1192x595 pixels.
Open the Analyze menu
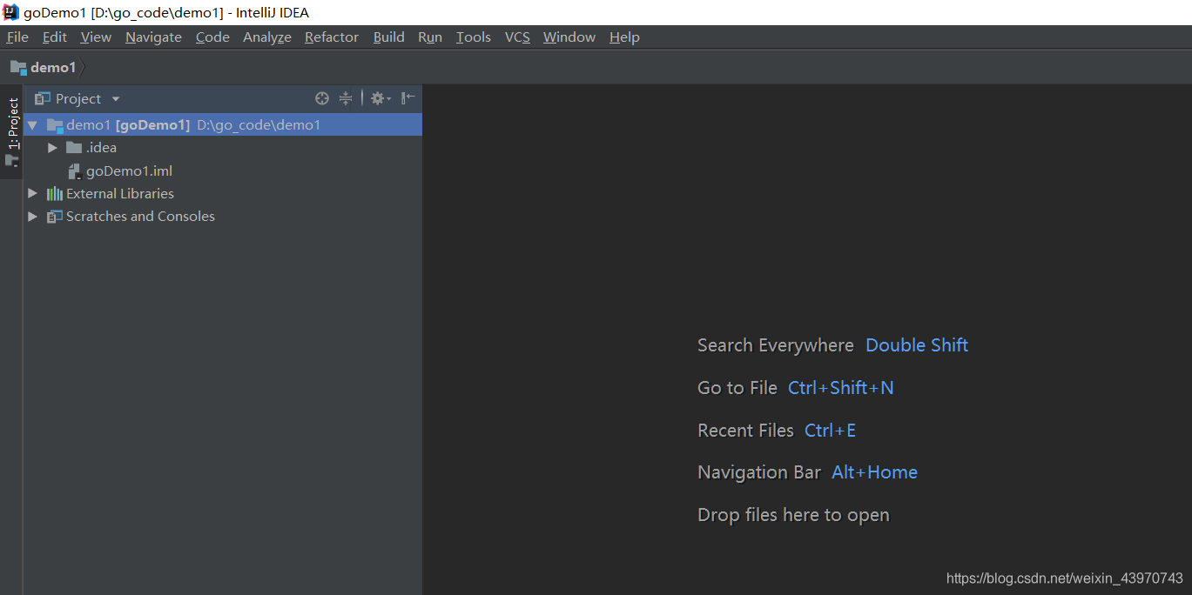point(267,37)
